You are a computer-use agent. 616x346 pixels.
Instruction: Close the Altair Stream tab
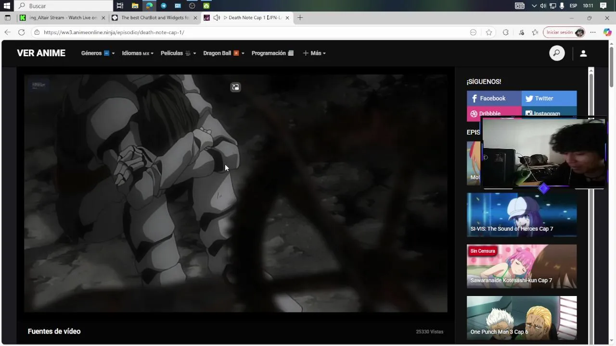[103, 18]
